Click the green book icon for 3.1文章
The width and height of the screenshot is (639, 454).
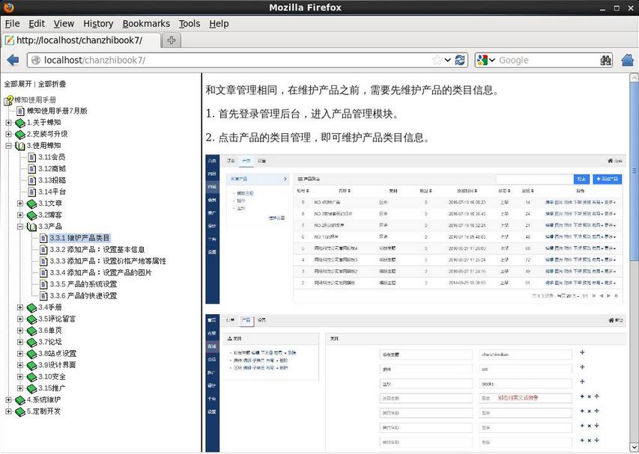coord(31,203)
